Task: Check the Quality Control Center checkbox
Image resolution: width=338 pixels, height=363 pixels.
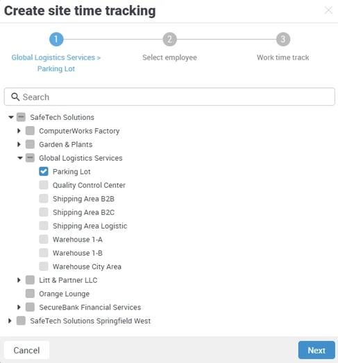Action: 44,185
